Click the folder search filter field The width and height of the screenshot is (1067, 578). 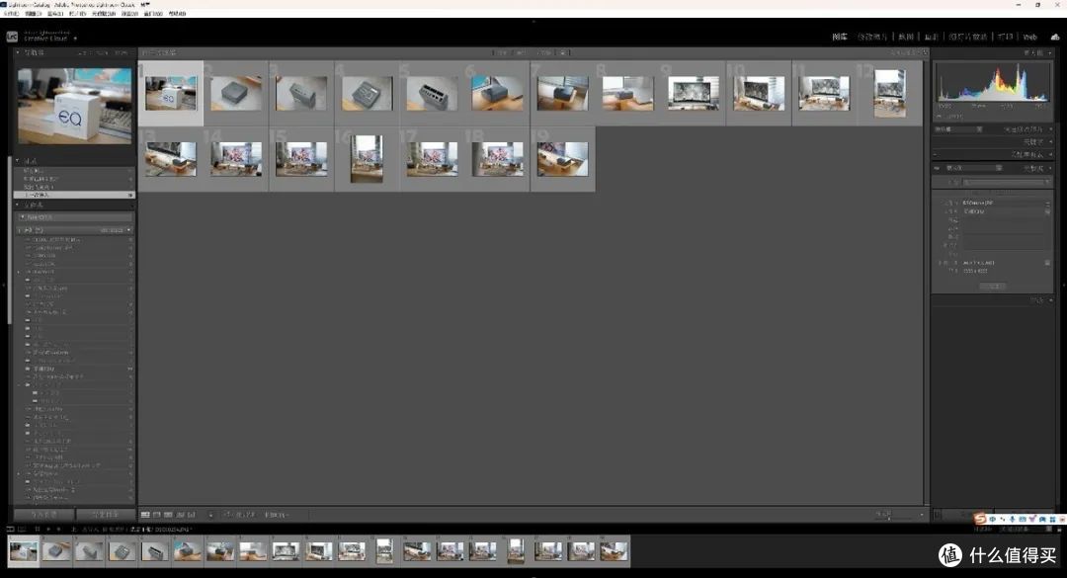coord(75,217)
